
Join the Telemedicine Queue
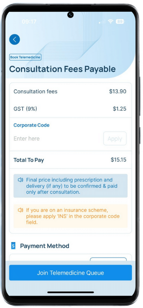70,273
